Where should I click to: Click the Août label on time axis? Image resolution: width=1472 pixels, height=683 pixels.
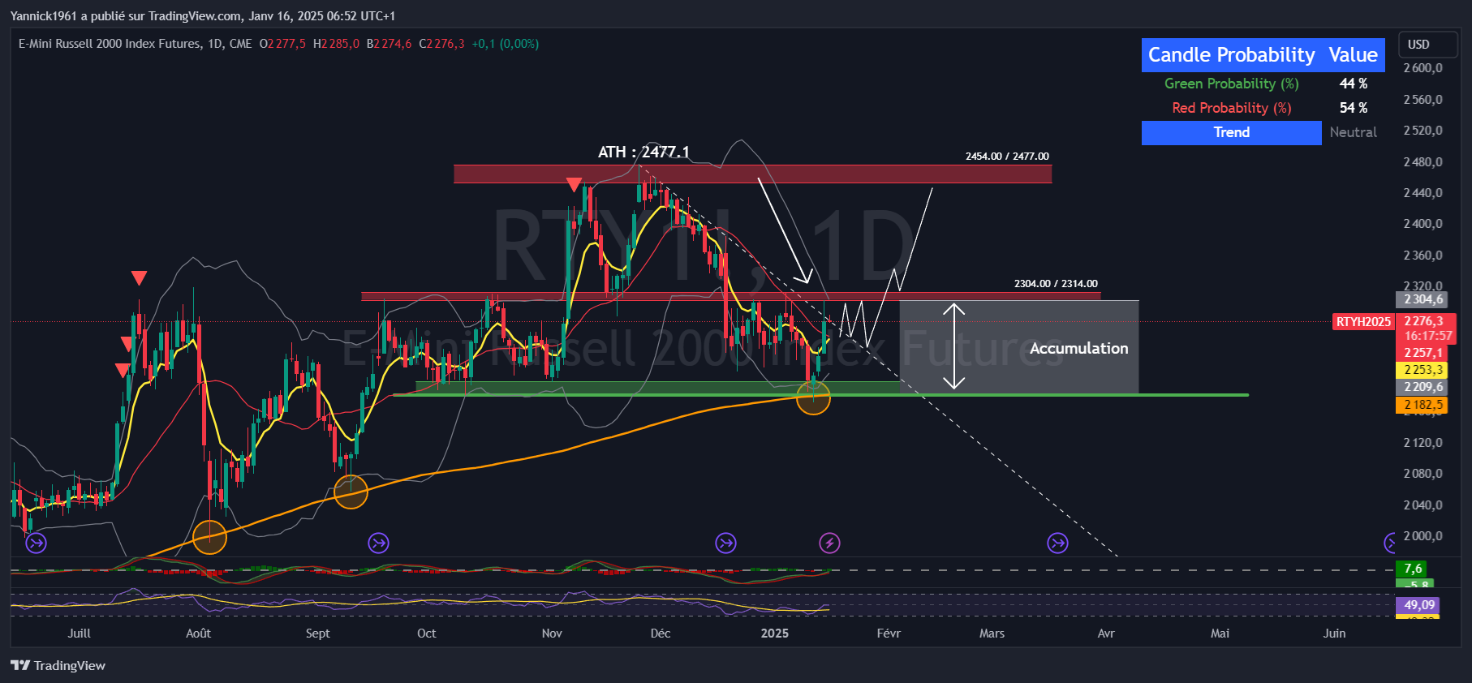pos(198,634)
